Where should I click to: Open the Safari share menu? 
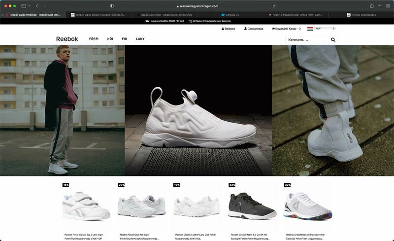(x=372, y=6)
